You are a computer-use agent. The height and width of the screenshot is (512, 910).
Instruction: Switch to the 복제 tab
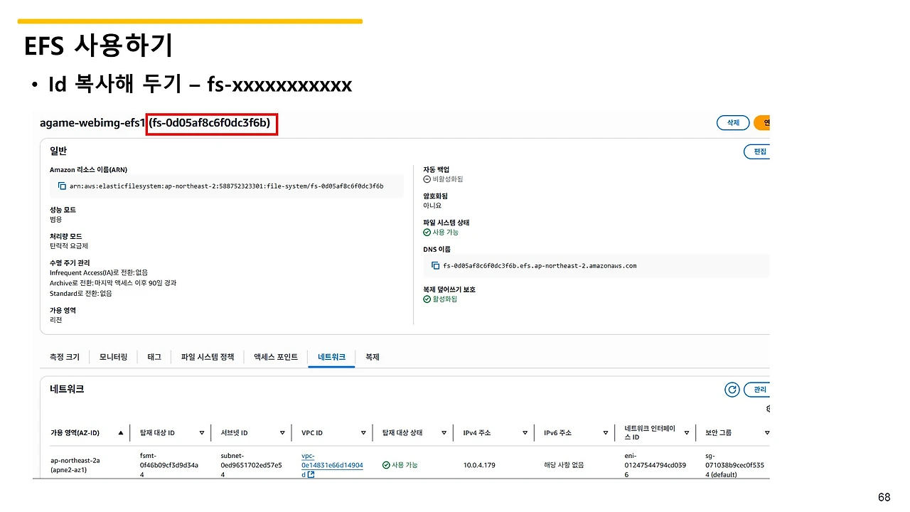pos(373,357)
